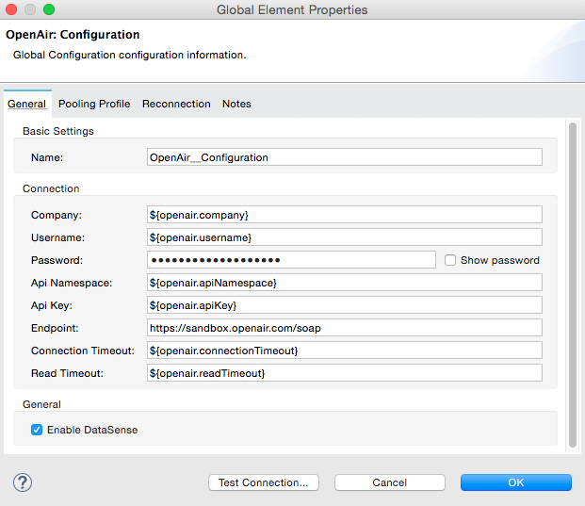Click into the Company field
The height and width of the screenshot is (506, 585).
[x=345, y=215]
